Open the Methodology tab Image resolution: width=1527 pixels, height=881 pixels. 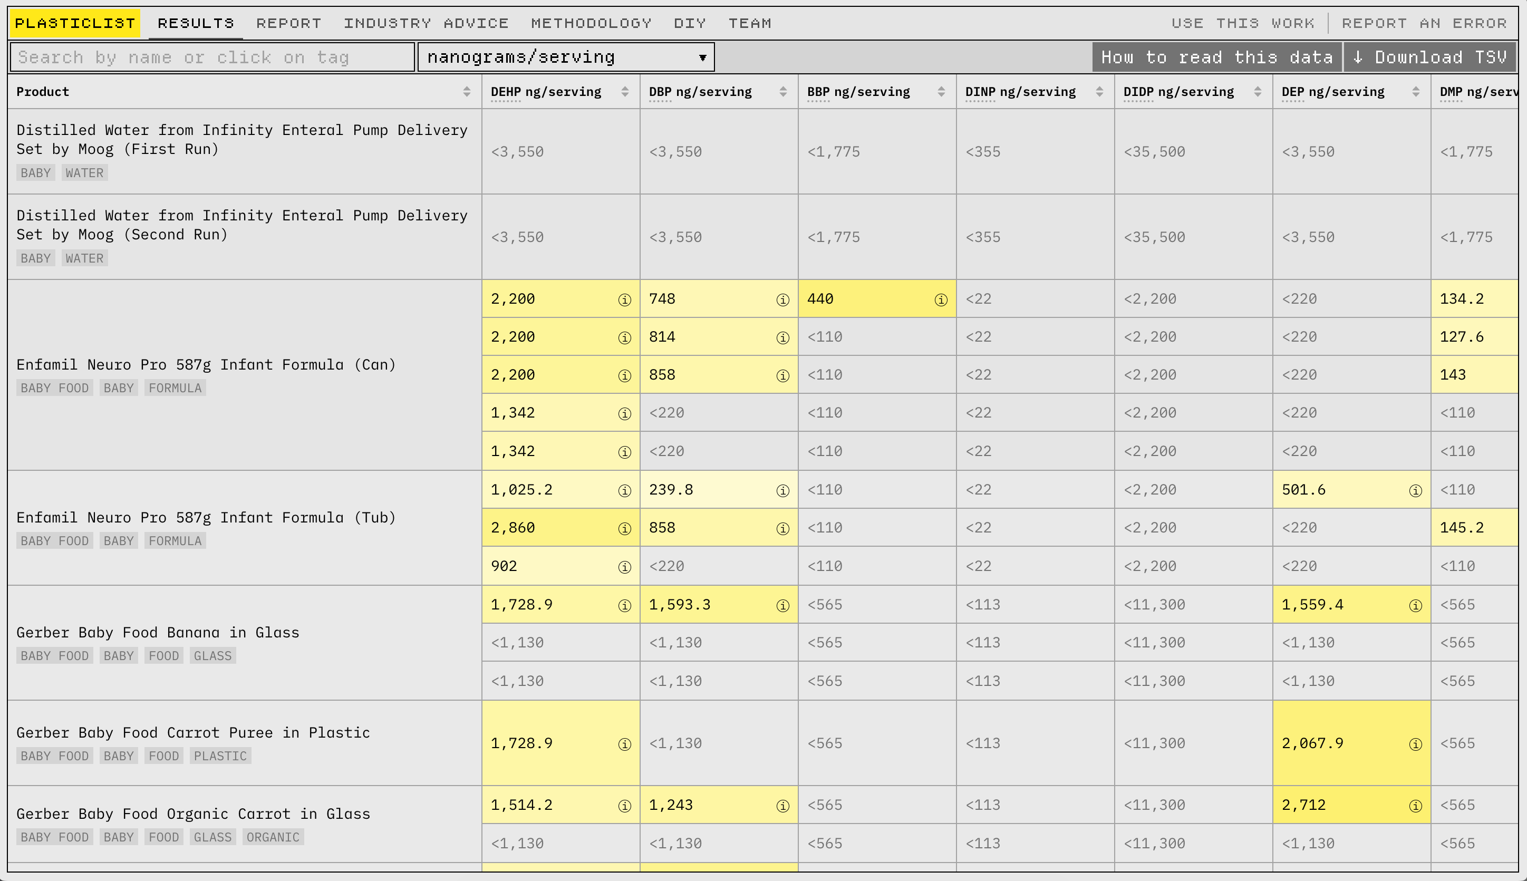tap(591, 23)
